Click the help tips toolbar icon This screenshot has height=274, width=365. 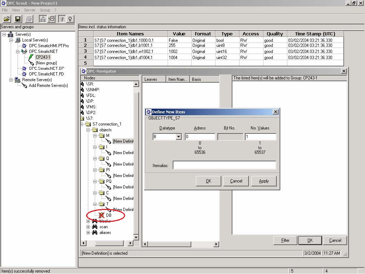pyautogui.click(x=70, y=19)
